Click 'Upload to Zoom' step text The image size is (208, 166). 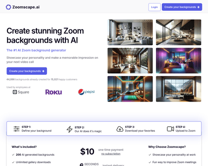point(185,131)
